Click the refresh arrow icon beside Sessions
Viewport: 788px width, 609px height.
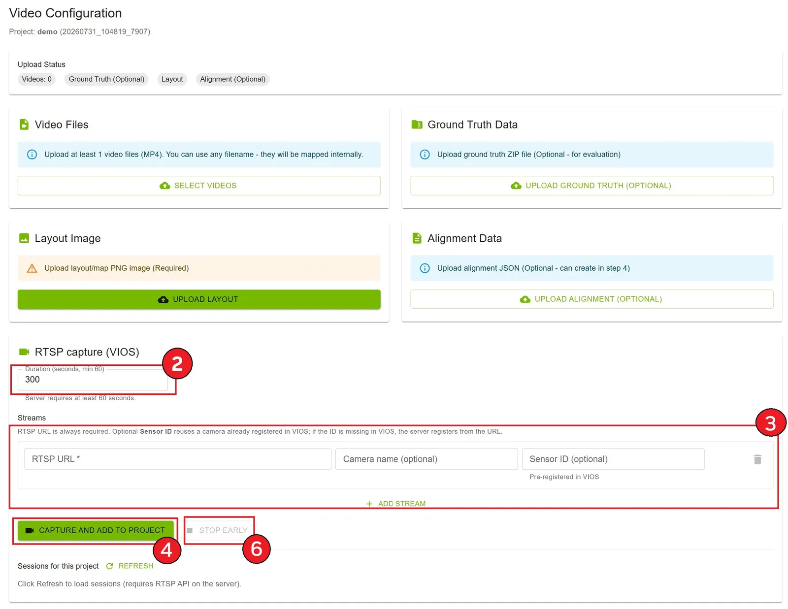(109, 566)
